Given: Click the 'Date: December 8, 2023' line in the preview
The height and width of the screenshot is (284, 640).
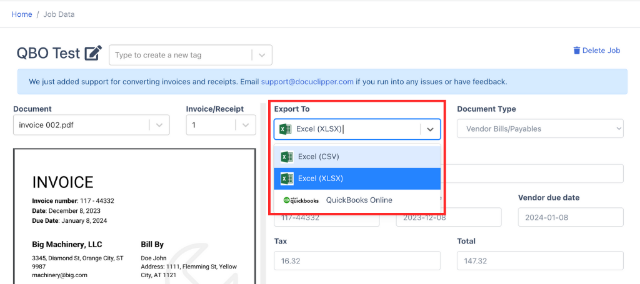Looking at the screenshot, I should pos(66,210).
